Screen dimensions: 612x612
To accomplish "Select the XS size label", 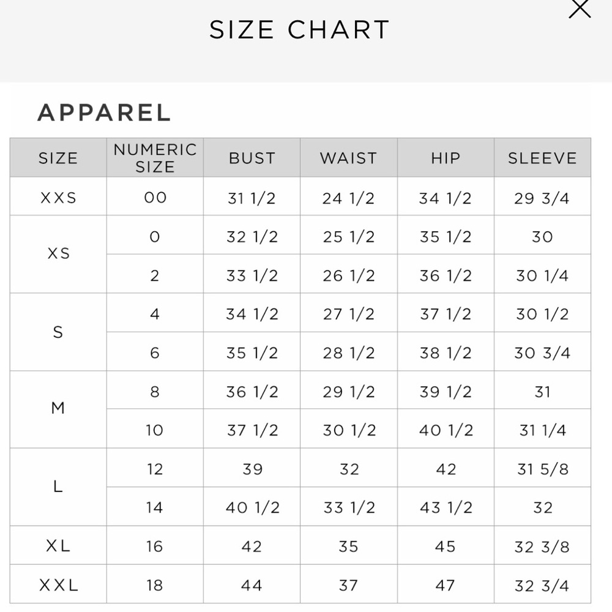I will pos(58,253).
